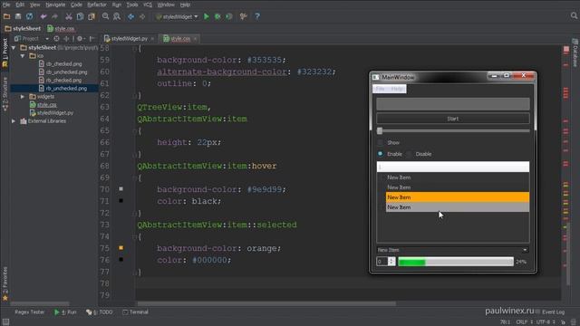Screen dimensions: 580x326
Task: Click the spin box stepper in MainWindow
Action: click(x=391, y=262)
